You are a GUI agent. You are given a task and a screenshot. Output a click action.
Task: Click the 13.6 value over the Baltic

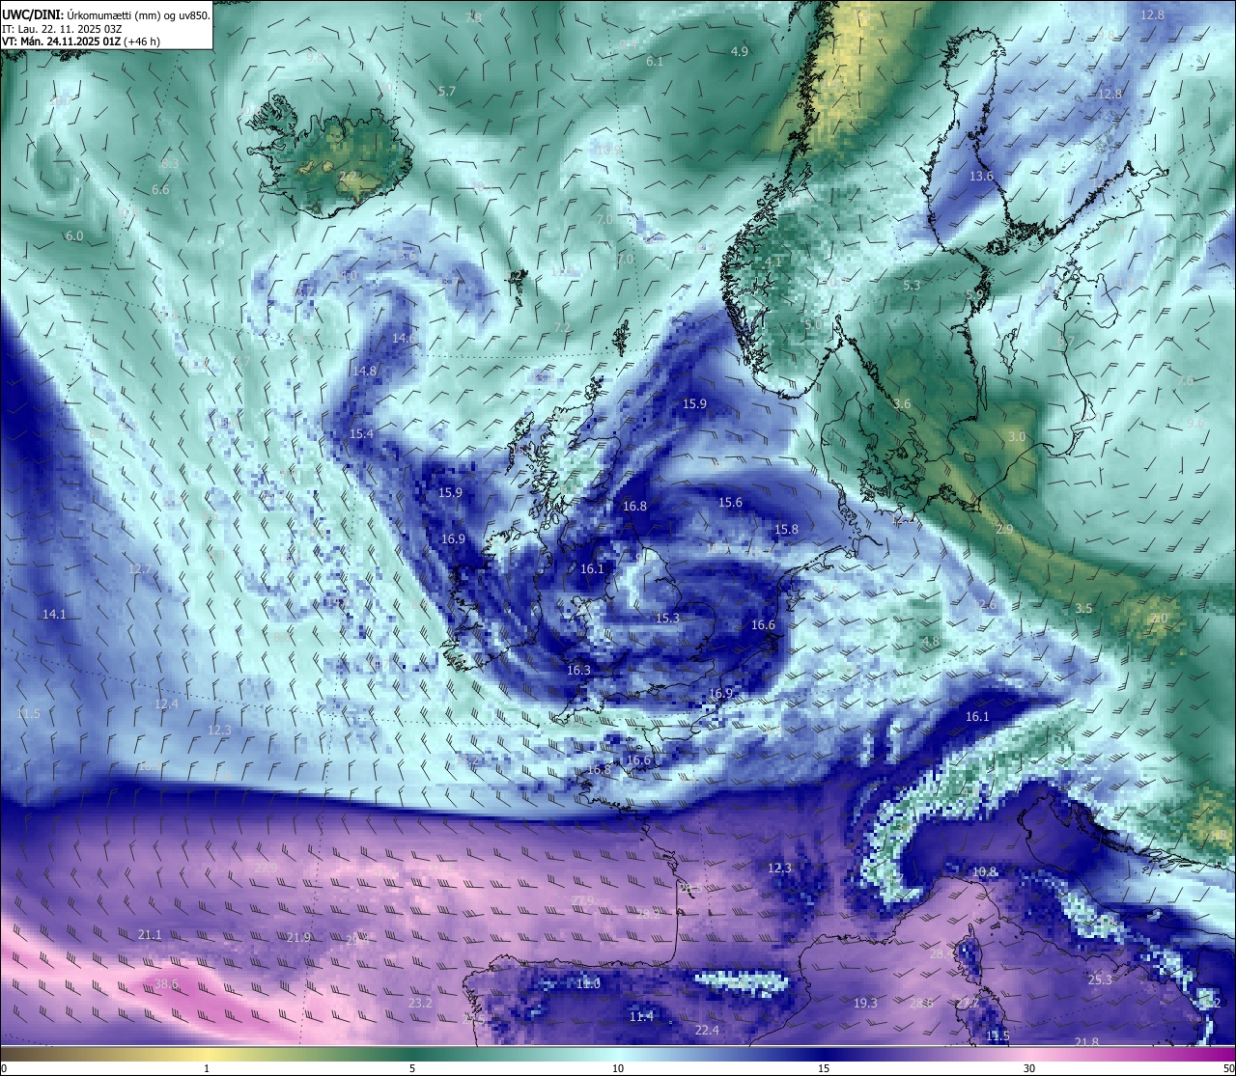click(x=981, y=177)
